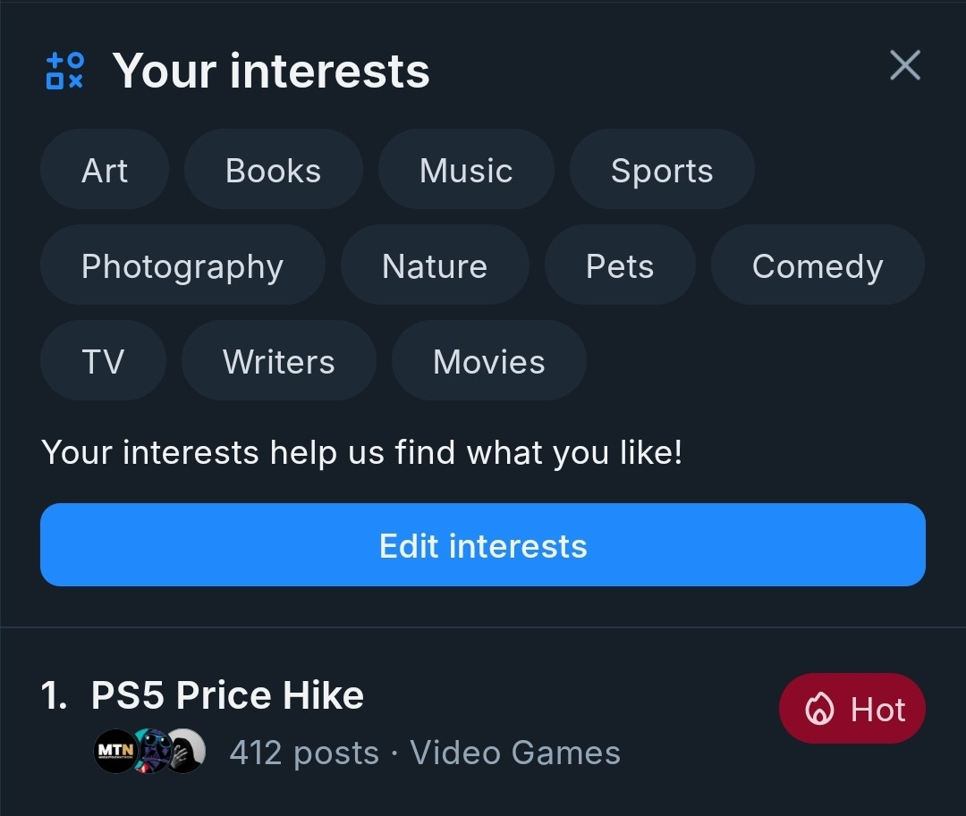Select the Books interest chip
The width and height of the screenshot is (966, 816).
tap(274, 170)
